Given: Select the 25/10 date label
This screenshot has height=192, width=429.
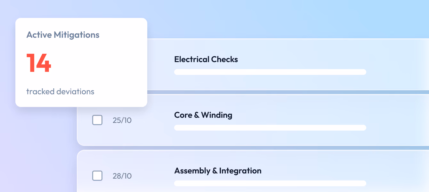Looking at the screenshot, I should point(122,120).
